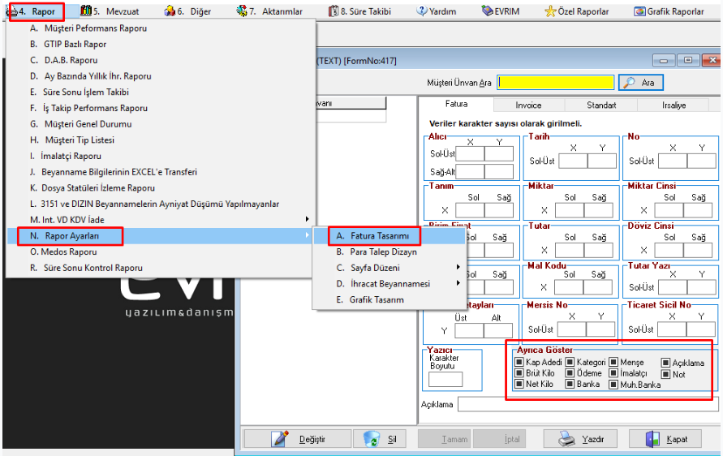This screenshot has width=723, height=456.
Task: Choose E. Grafik Tasarım
Action: pyautogui.click(x=389, y=299)
